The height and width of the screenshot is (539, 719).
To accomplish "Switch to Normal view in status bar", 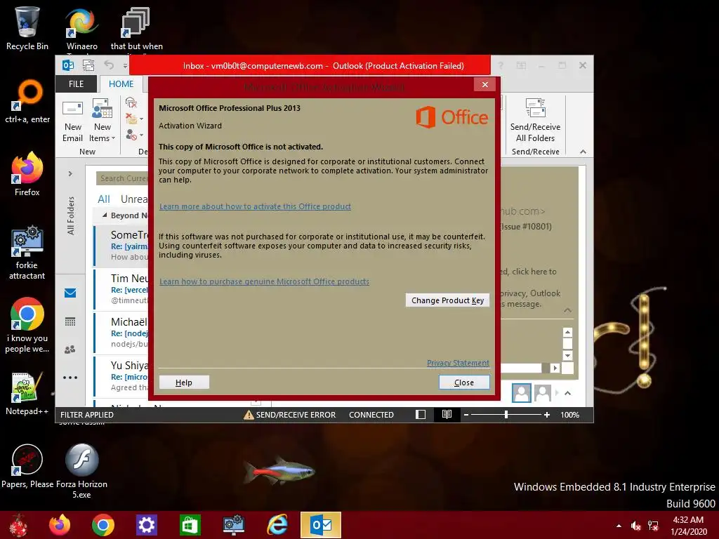I will (421, 415).
